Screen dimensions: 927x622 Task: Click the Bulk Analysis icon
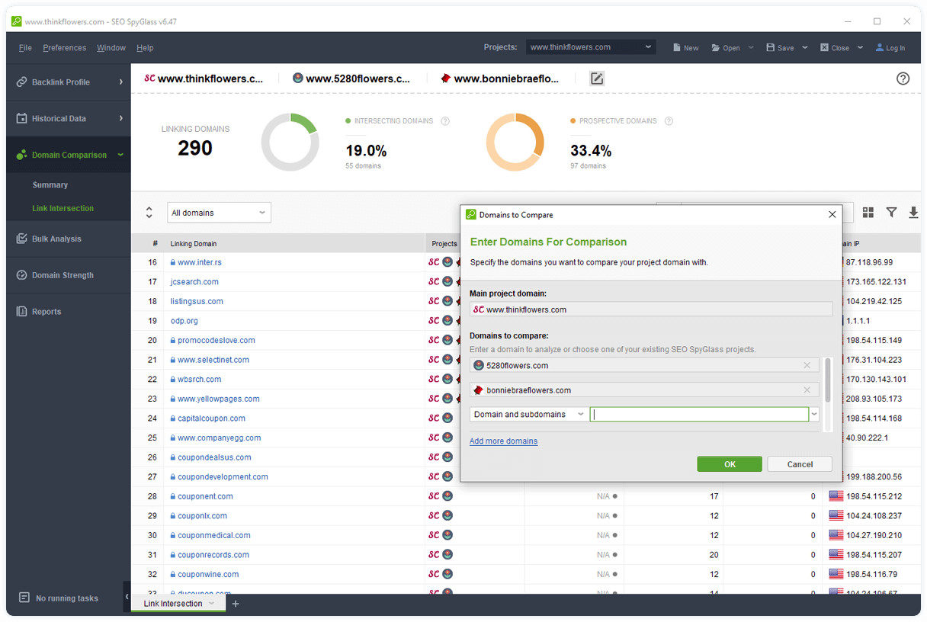[21, 239]
